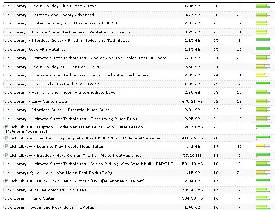Image resolution: width=275 pixels, height=210 pixels.
Task: Click health bar of Rock with Metallica row
Action: 263,49
